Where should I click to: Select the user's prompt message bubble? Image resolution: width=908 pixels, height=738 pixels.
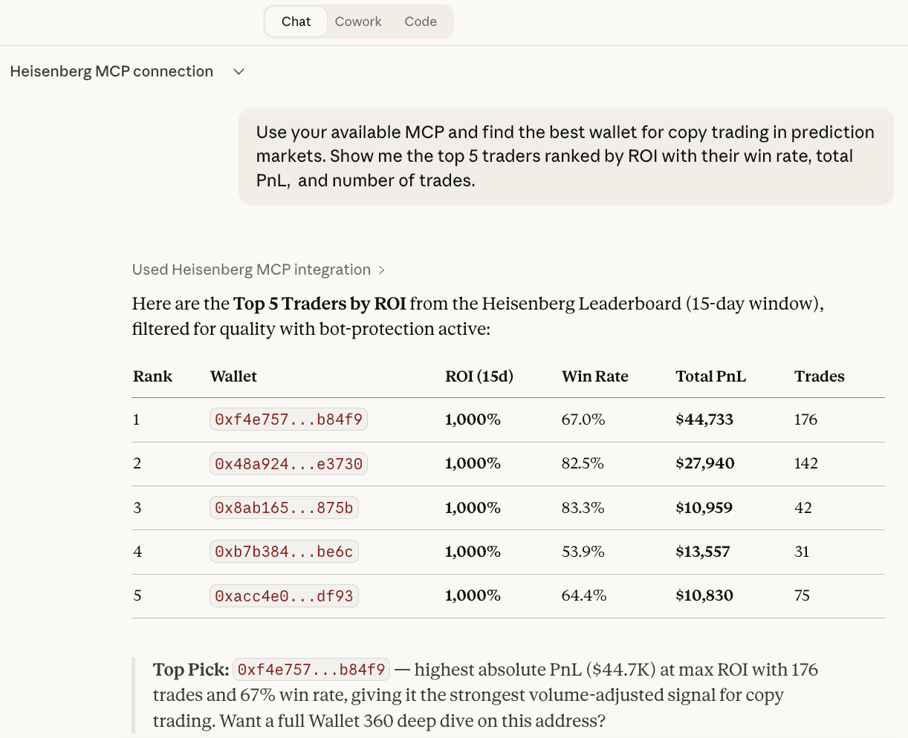click(565, 156)
